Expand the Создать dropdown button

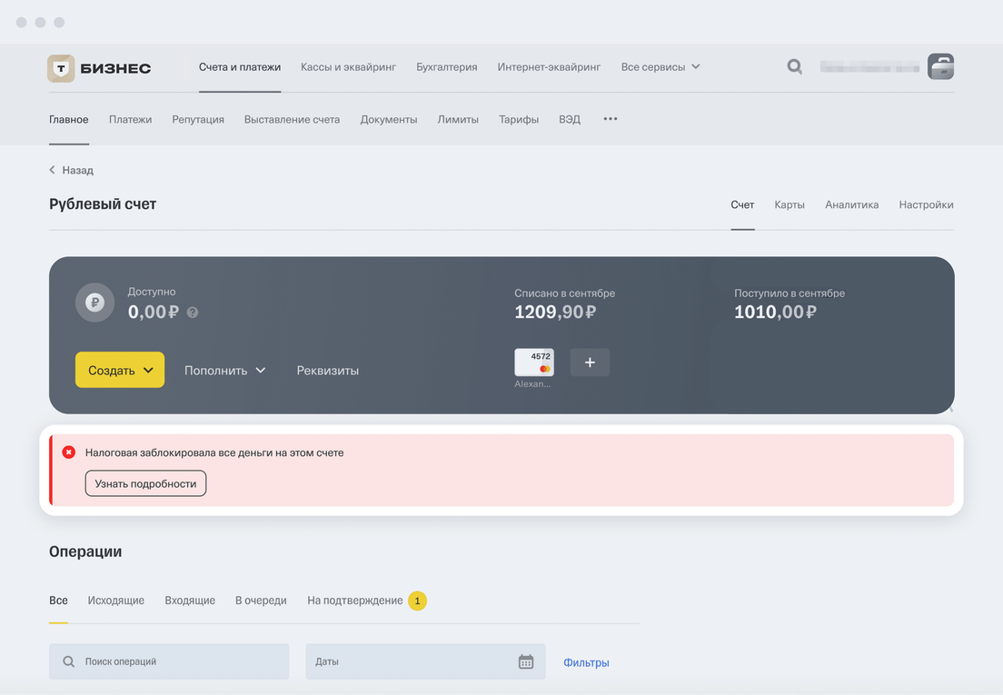coord(120,370)
